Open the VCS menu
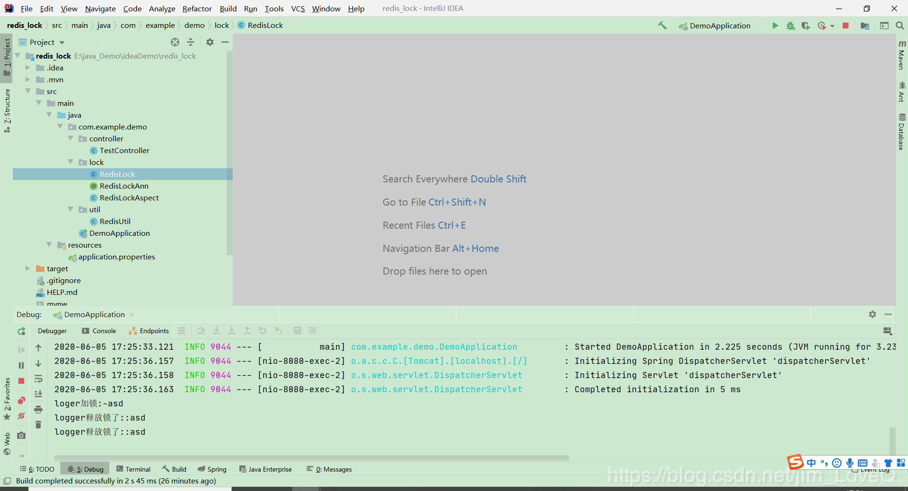This screenshot has height=491, width=908. (298, 9)
